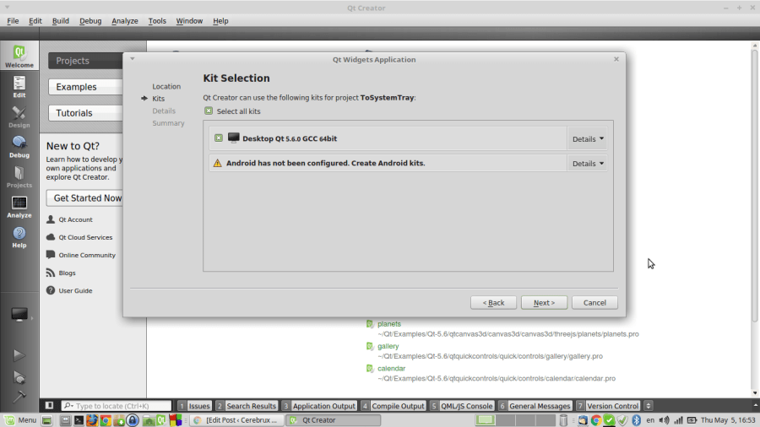Open the trash icon in the panel

563,419
